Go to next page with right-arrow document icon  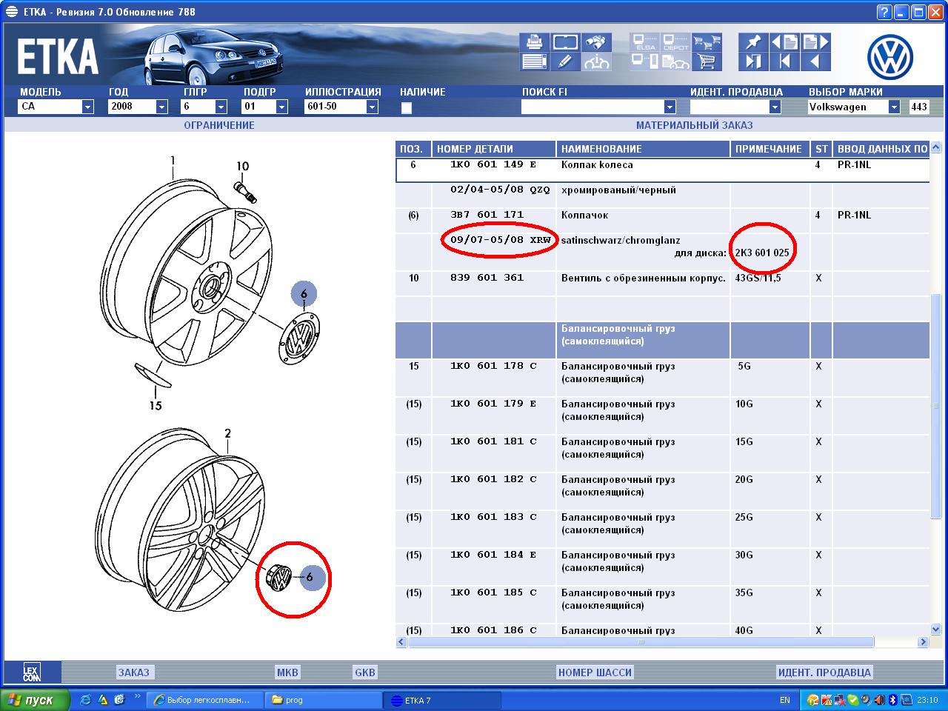[815, 42]
